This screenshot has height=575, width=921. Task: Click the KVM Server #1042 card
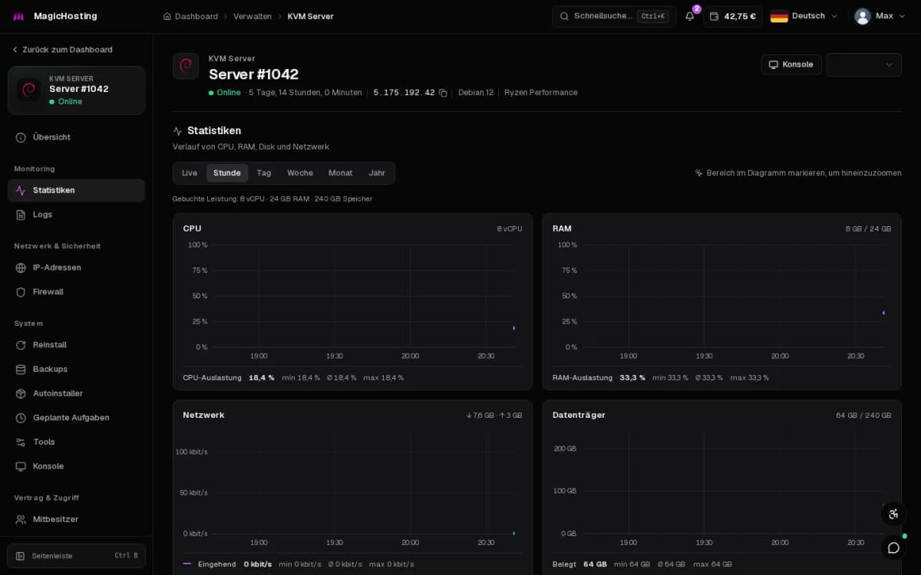[76, 90]
